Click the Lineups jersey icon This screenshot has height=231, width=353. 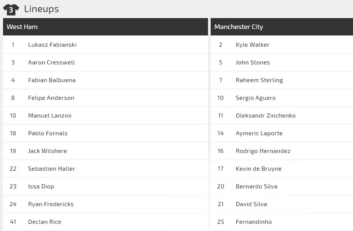coord(11,9)
